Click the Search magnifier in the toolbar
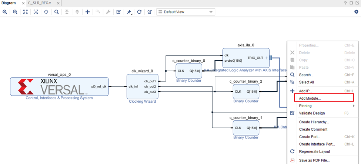This screenshot has width=361, height=164. 56,12
